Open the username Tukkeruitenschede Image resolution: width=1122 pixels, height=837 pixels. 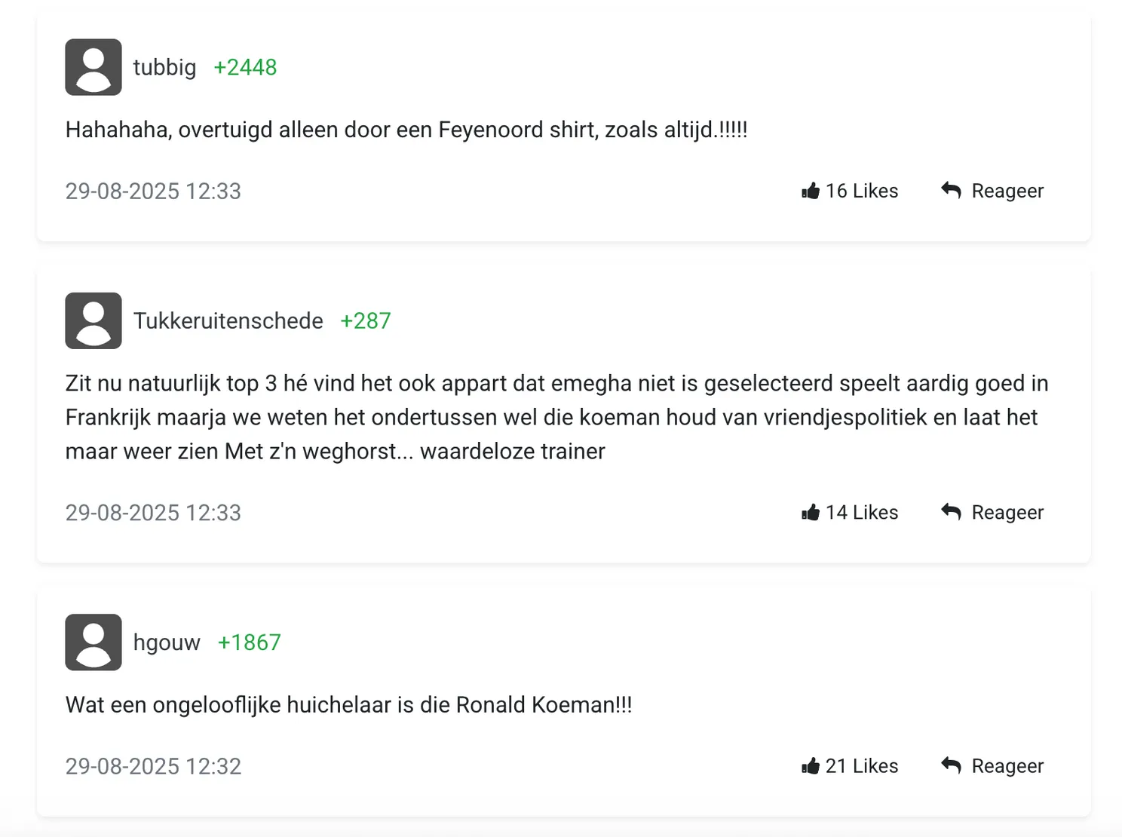click(x=228, y=320)
